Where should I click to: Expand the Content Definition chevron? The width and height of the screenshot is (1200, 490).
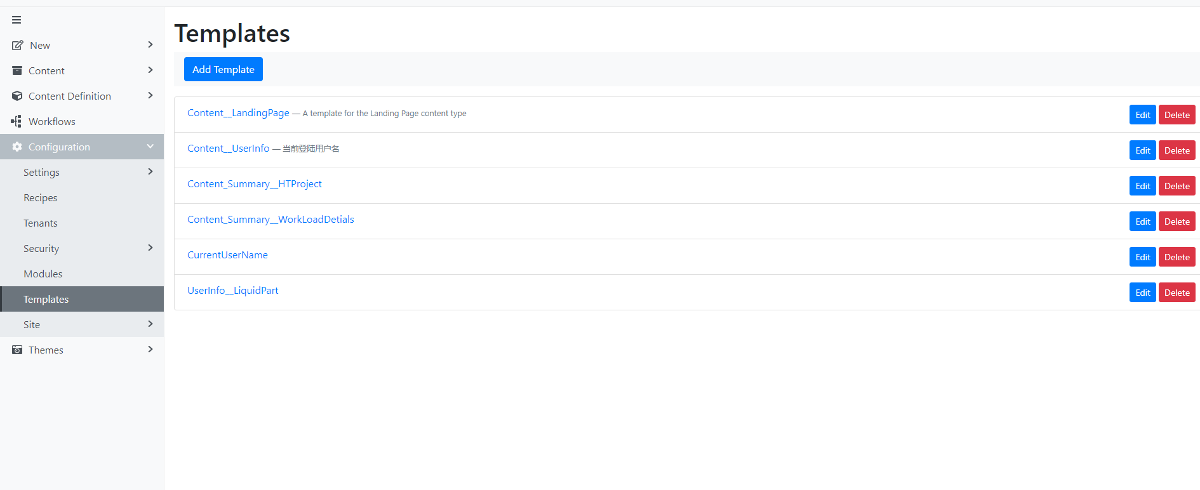pos(150,95)
